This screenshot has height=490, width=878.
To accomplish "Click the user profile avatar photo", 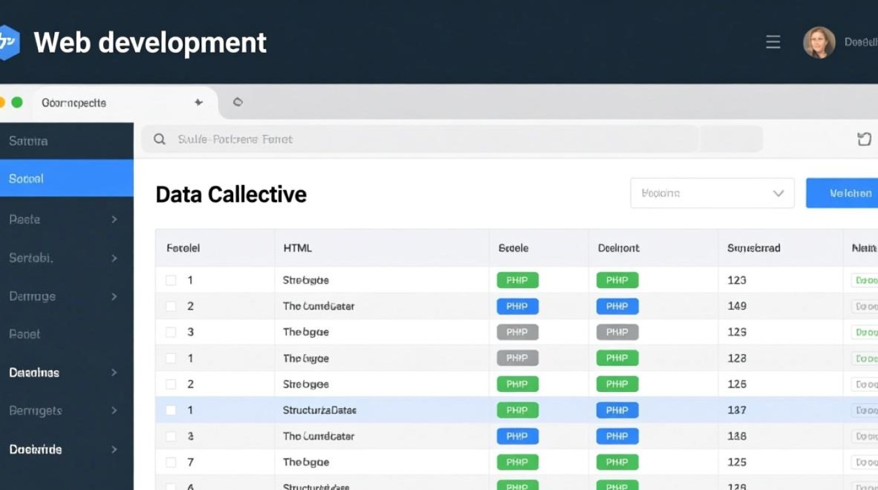I will 819,42.
